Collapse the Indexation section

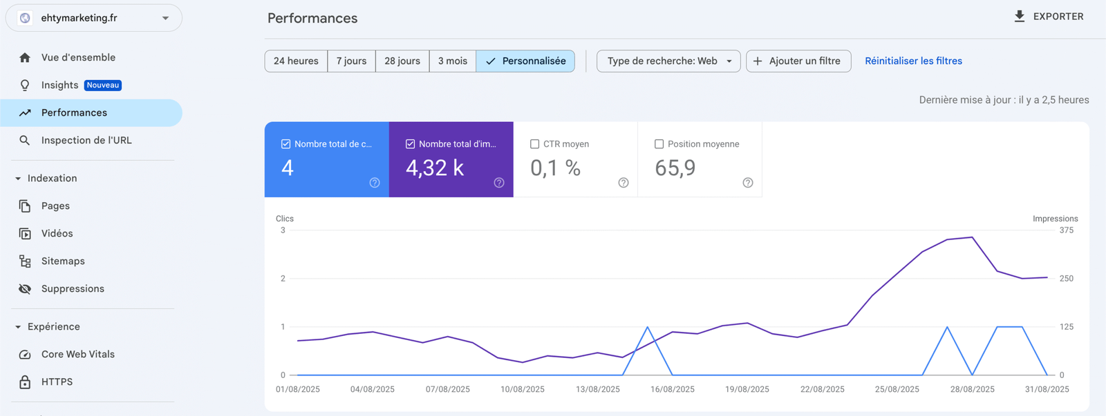pos(18,178)
